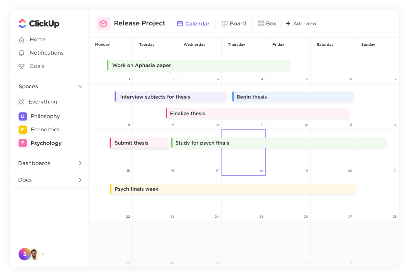
Task: Switch to the Board view tab
Action: (x=234, y=24)
